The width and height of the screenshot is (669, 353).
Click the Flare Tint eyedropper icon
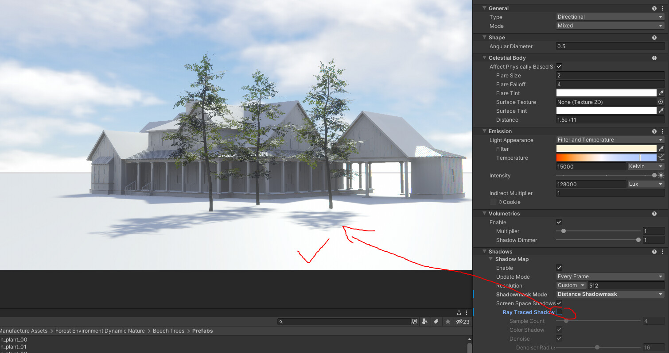pos(661,92)
